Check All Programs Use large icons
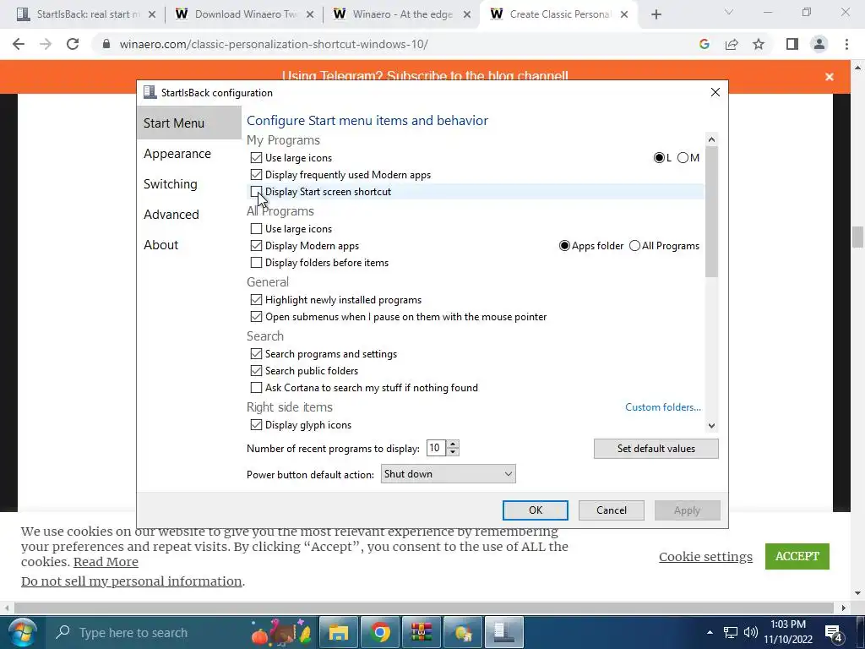Viewport: 865px width, 649px height. click(256, 228)
